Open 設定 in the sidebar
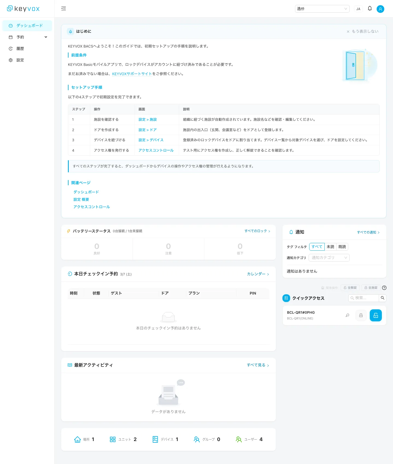 click(20, 60)
